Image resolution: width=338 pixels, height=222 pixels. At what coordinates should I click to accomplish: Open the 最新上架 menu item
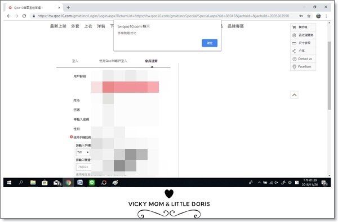pos(58,26)
